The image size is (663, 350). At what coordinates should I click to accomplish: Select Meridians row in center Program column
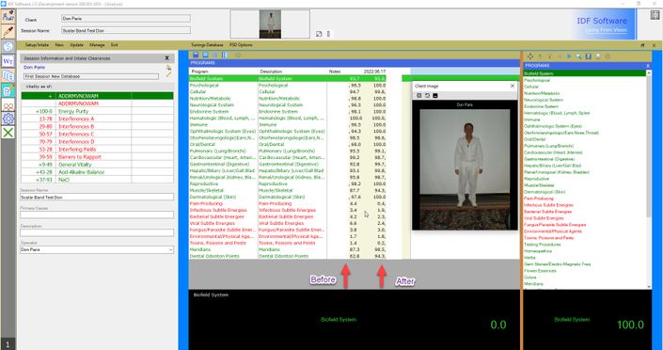pos(200,249)
